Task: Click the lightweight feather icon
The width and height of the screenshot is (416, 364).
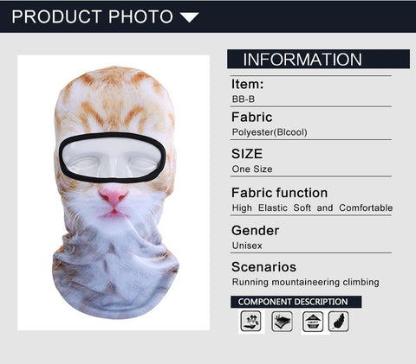Action: [x=339, y=322]
